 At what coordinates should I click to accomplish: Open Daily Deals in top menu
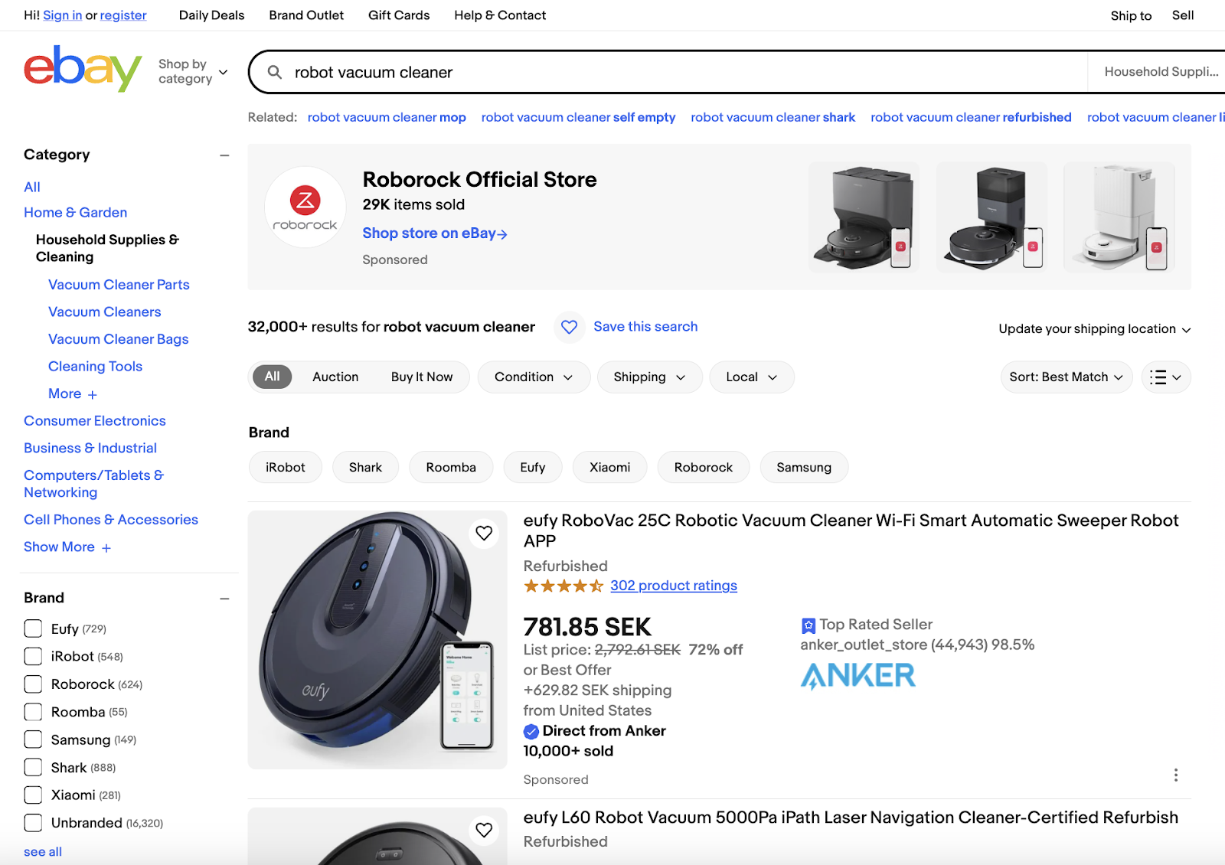pyautogui.click(x=211, y=15)
